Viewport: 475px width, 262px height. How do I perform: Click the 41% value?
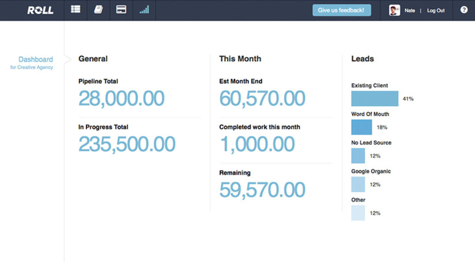(408, 99)
